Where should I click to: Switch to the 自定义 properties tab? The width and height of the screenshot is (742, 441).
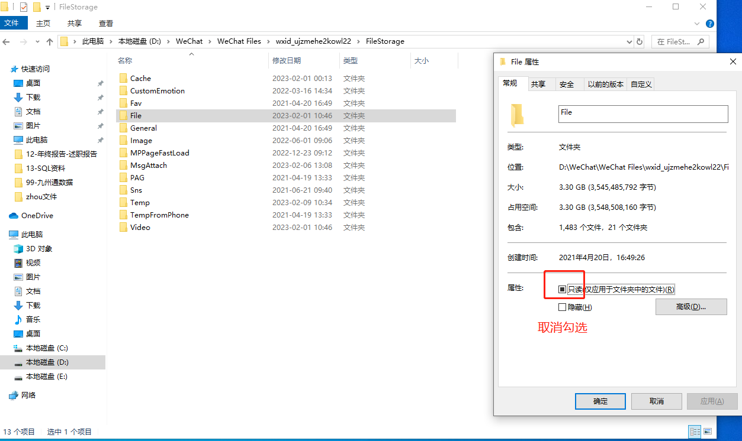641,84
